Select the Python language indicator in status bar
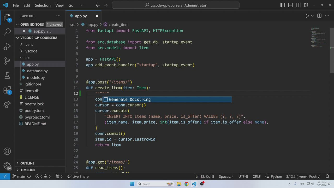This screenshot has width=334, height=188. [276, 177]
